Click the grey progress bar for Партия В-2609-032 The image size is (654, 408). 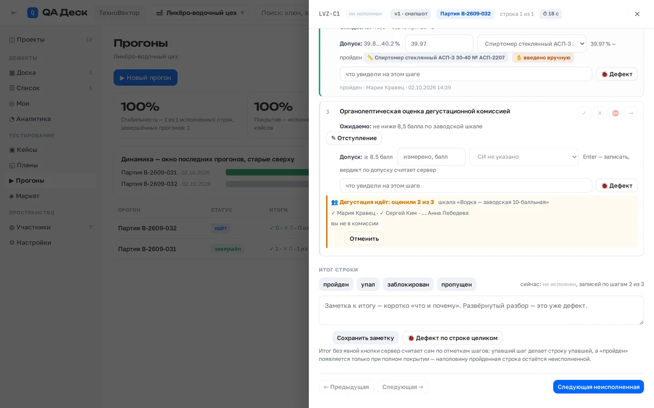coord(267,184)
